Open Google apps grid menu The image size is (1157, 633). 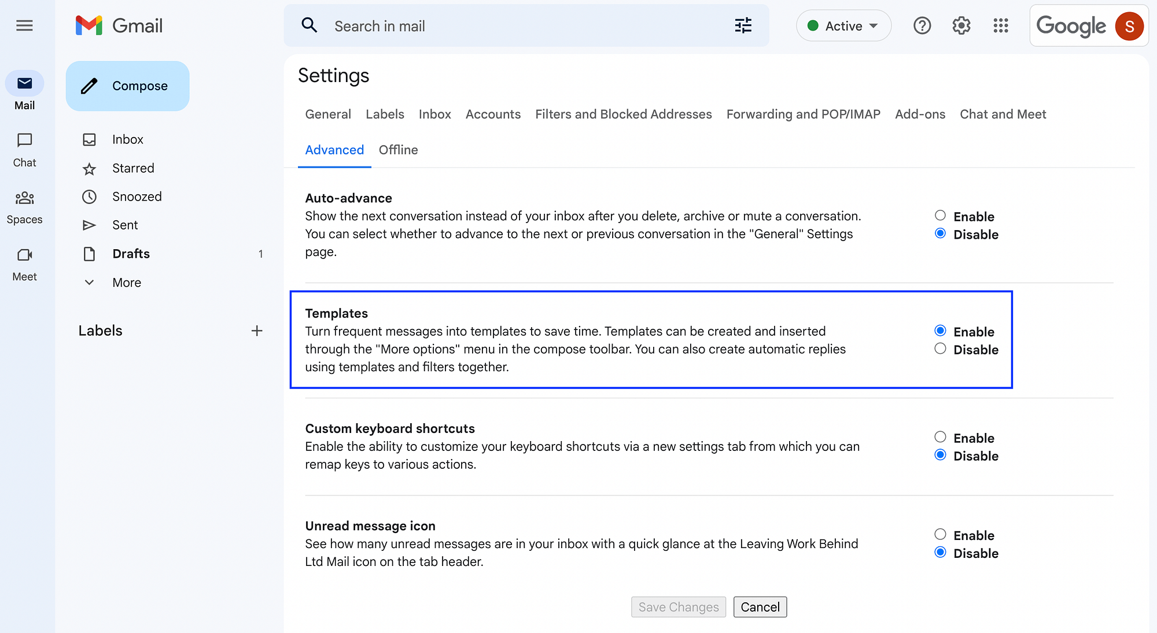point(1000,26)
